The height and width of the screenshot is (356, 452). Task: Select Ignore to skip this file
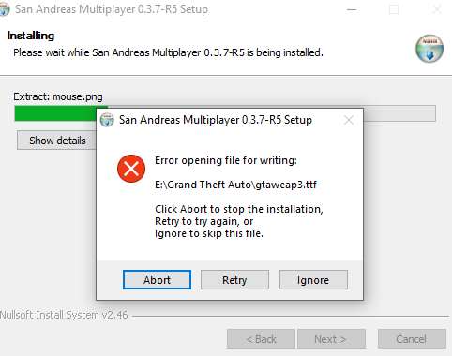(x=313, y=280)
